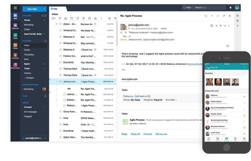
Task: Expand the Zylker... Zo... thread count 7
Action: pyautogui.click(x=56, y=24)
